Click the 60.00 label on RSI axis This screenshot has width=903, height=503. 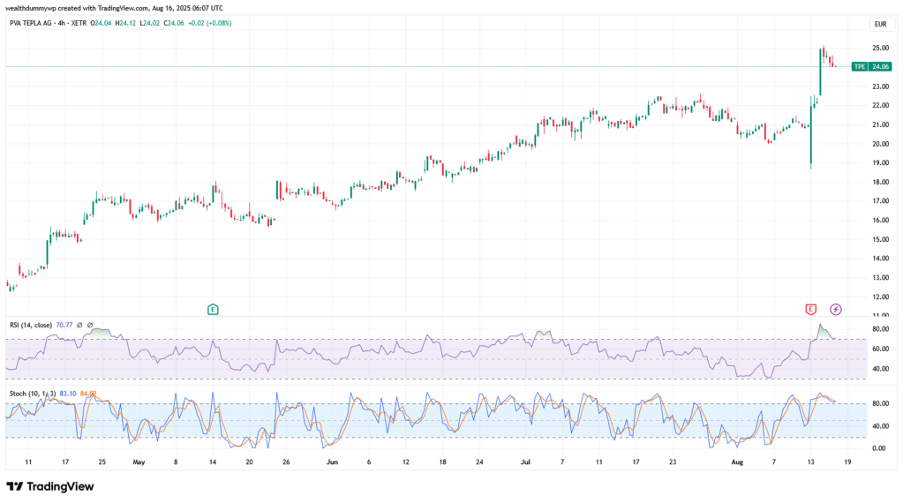coord(881,349)
